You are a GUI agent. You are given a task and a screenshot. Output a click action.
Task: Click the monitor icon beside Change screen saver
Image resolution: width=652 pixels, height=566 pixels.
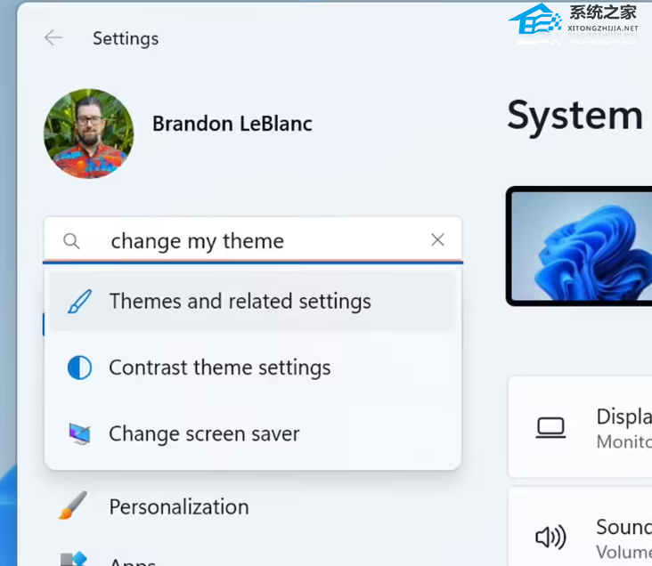pos(79,434)
